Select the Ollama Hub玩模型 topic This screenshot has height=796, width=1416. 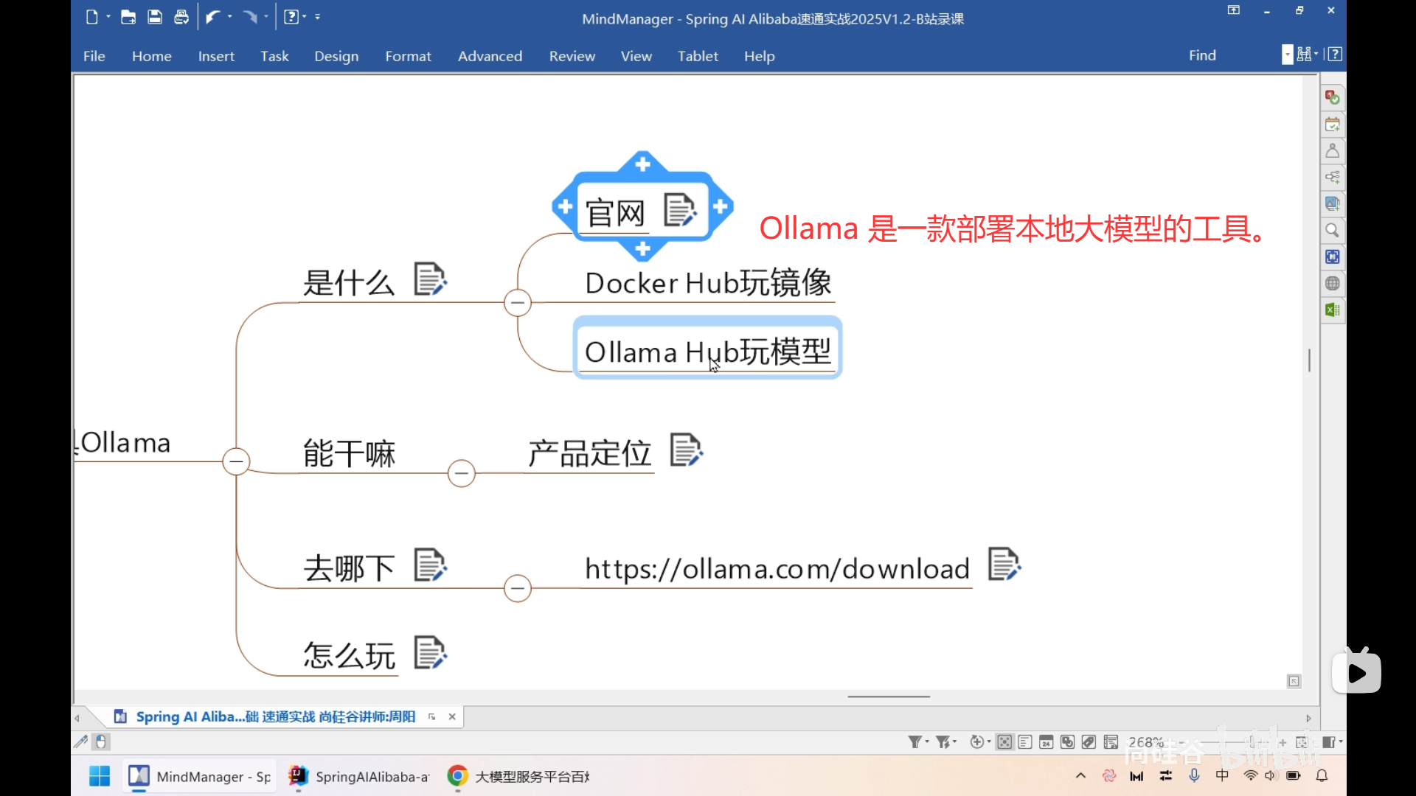[708, 352]
